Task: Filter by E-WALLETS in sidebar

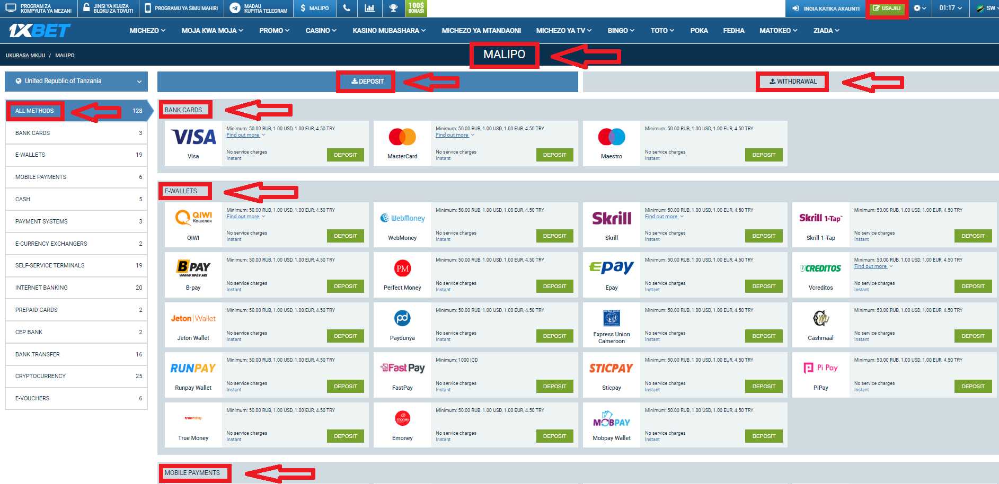Action: (x=76, y=155)
